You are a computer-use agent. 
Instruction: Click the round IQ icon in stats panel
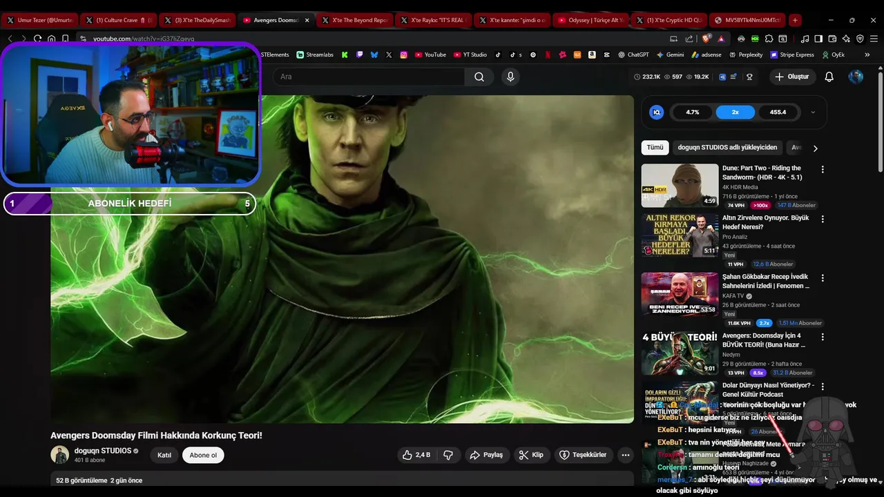[657, 112]
